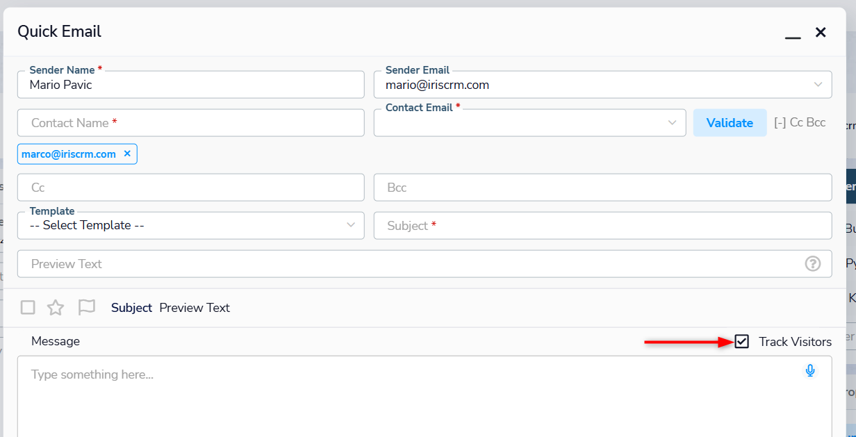The width and height of the screenshot is (856, 437).
Task: Click into the Contact Name field
Action: pos(191,123)
